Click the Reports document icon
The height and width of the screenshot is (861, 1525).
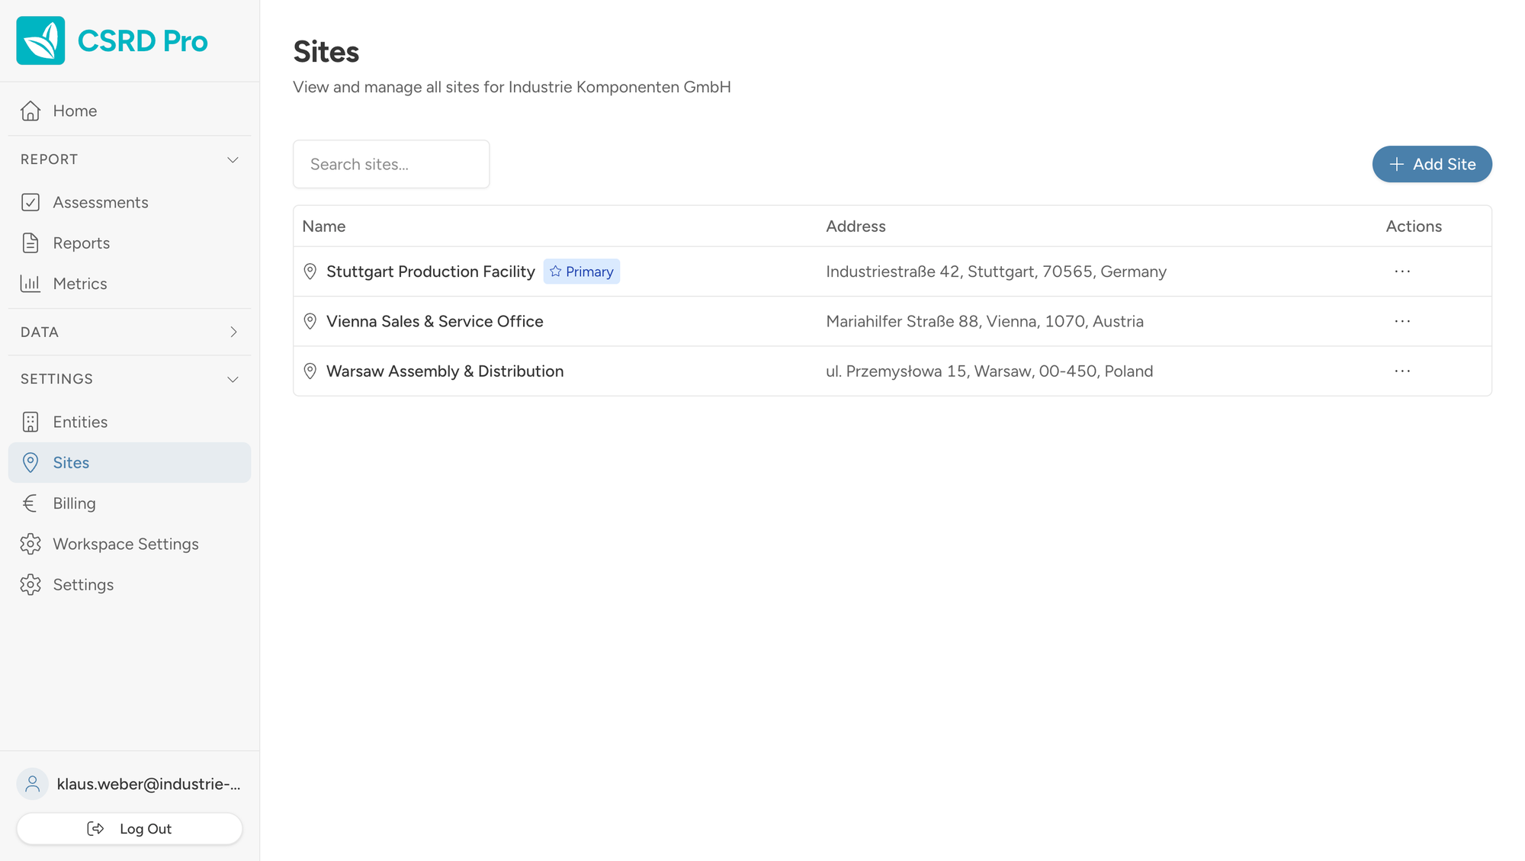coord(30,243)
